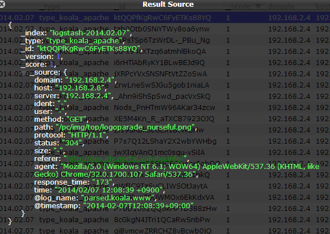This screenshot has height=234, width=330.
Task: Close the Result Source dialog
Action: (2, 4)
